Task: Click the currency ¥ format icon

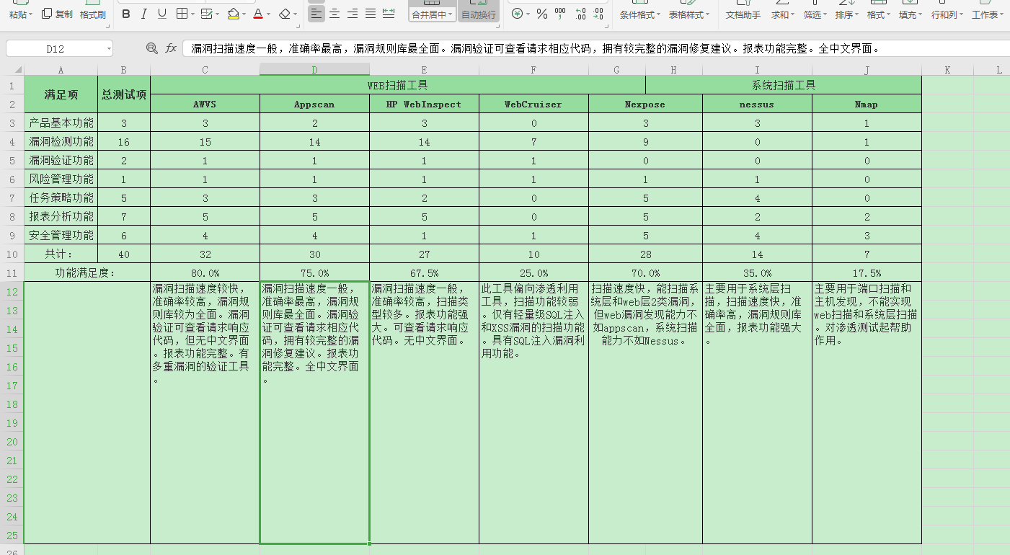Action: click(517, 14)
